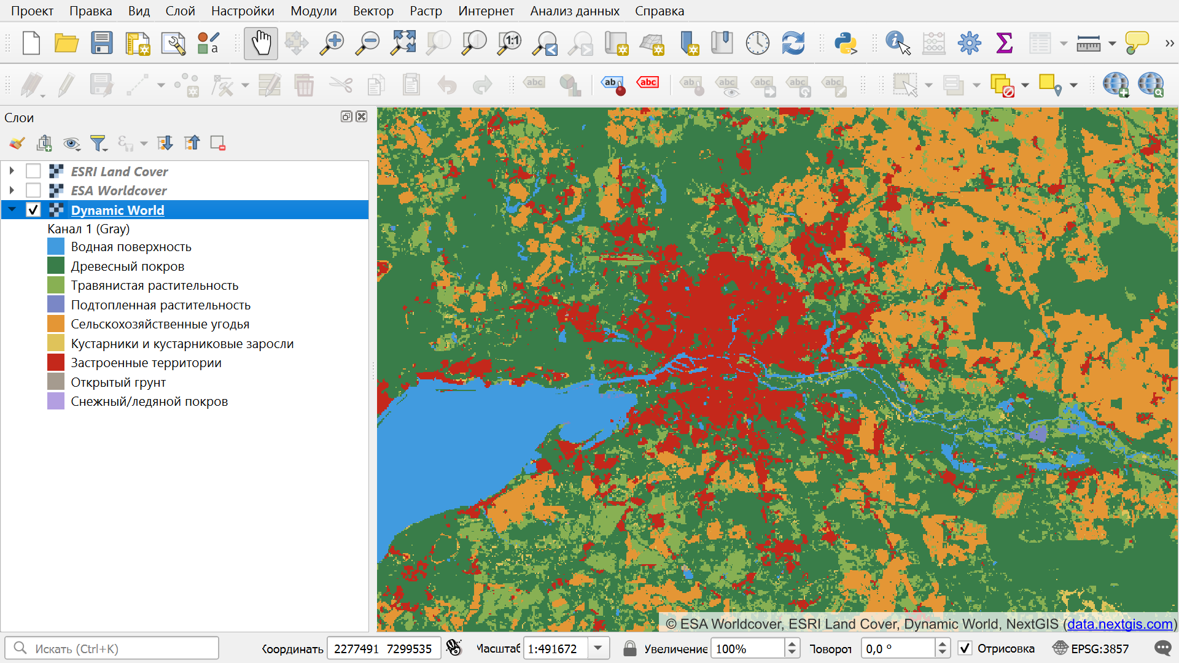The height and width of the screenshot is (663, 1179).
Task: Remove selected layer icon
Action: tap(218, 143)
